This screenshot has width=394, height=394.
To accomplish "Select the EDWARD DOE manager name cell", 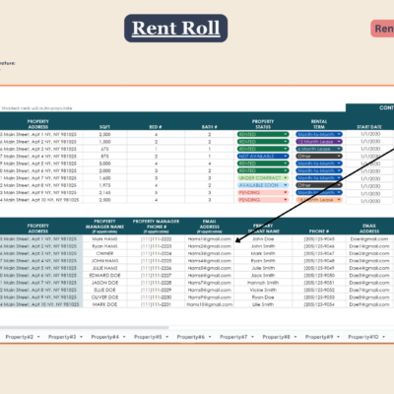I will click(x=104, y=275).
